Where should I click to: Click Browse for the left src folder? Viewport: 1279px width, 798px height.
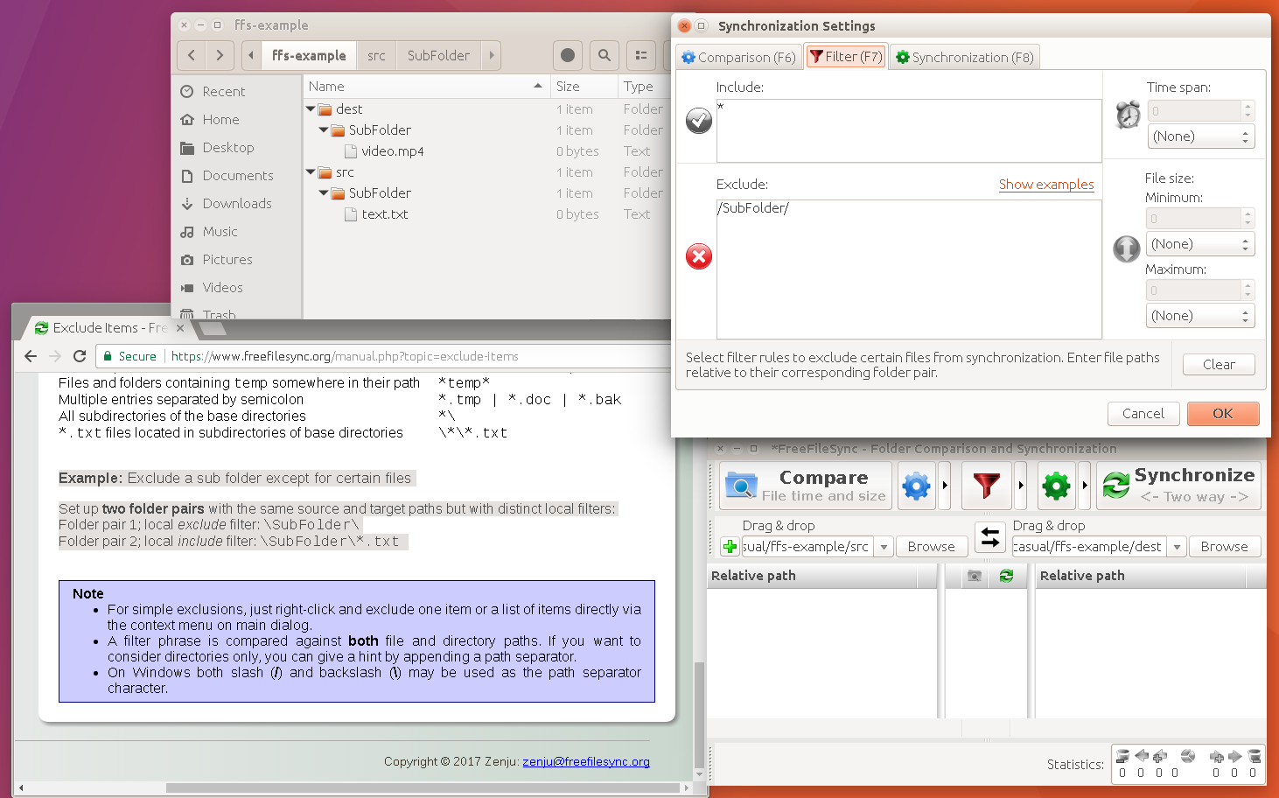931,547
